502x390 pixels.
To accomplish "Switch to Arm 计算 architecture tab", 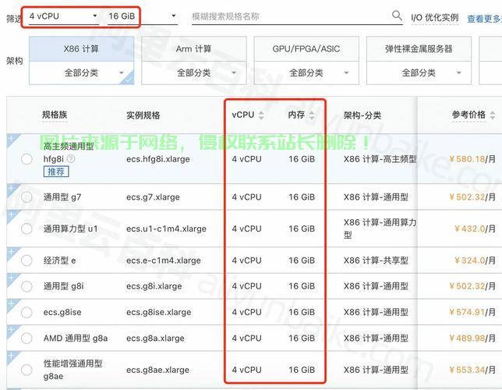I will tap(193, 49).
